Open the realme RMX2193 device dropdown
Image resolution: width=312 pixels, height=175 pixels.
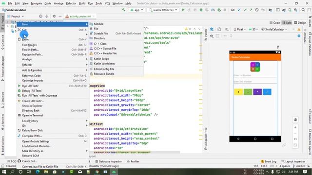163,10
